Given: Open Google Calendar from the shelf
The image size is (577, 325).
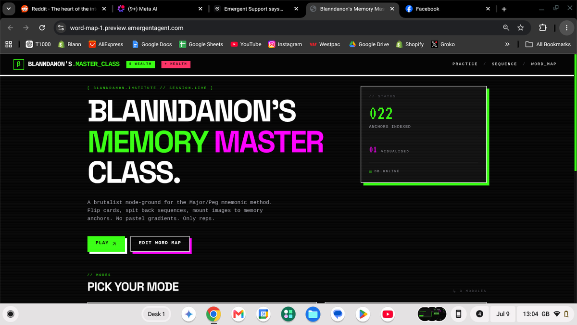Looking at the screenshot, I should tap(263, 314).
